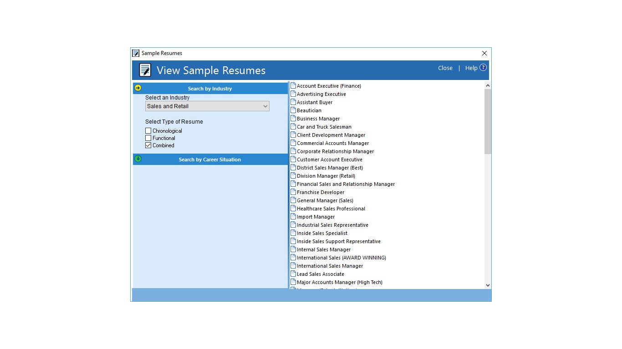Click the document icon for Car and Truck Salesman
622x349 pixels.
coord(293,126)
